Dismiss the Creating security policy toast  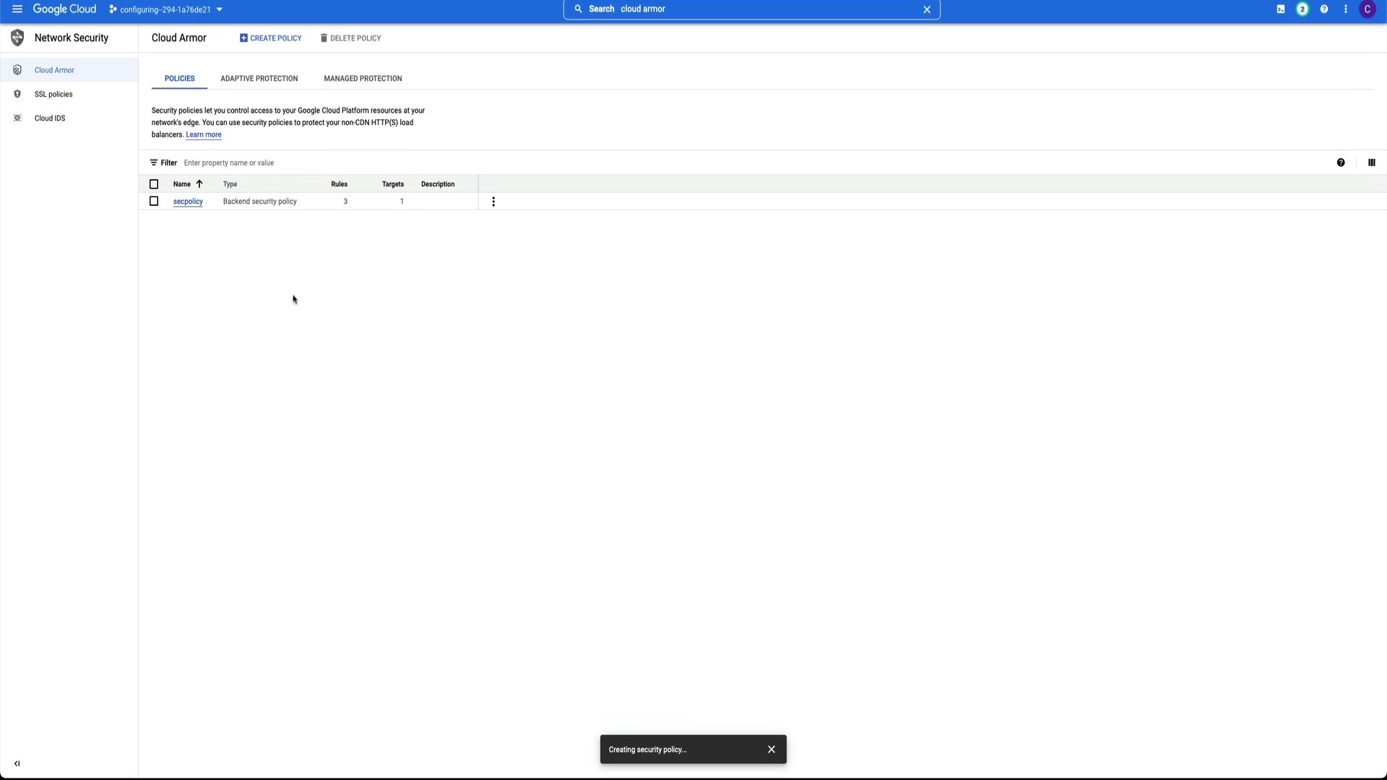tap(771, 749)
